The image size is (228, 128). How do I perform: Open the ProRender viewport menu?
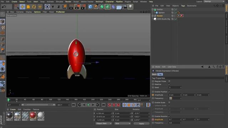pyautogui.click(x=60, y=12)
